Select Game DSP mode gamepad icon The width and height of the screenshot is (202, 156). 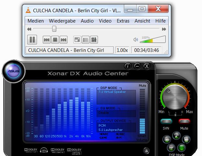pyautogui.click(x=167, y=139)
